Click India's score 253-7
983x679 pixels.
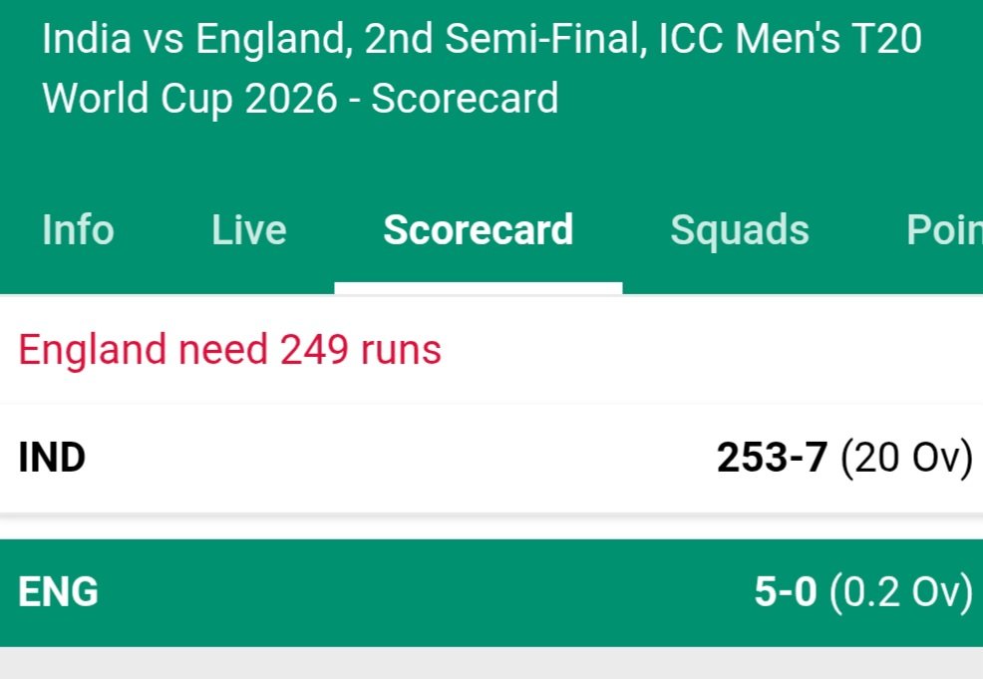tap(772, 458)
